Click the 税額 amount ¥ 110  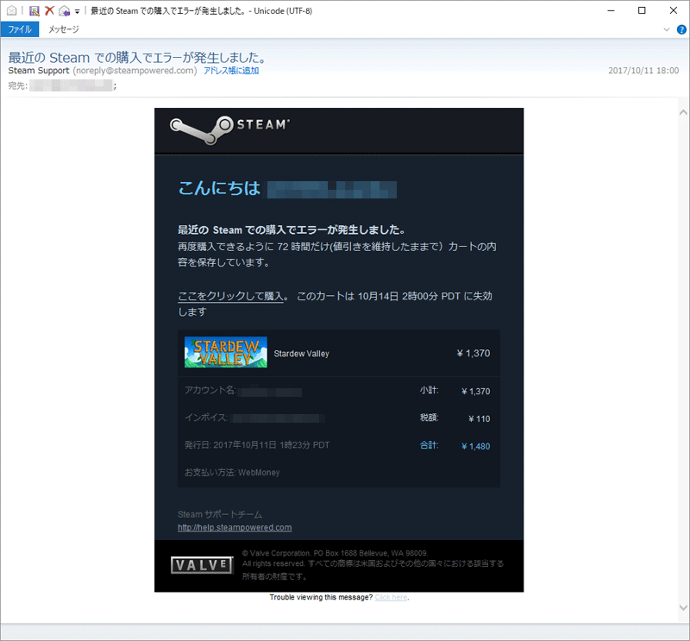480,418
